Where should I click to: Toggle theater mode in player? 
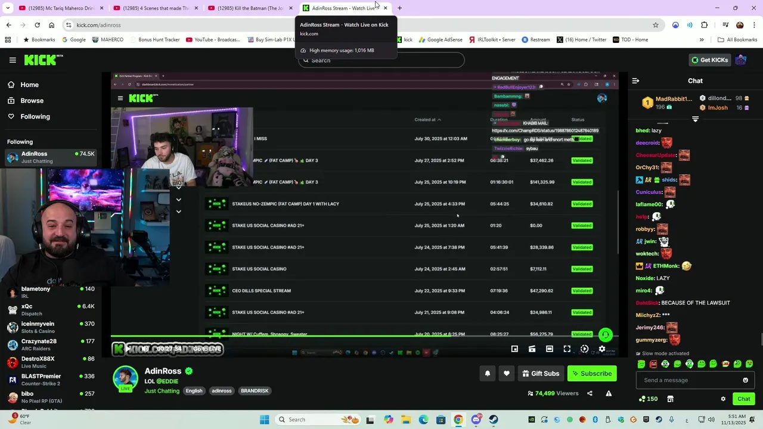point(550,349)
